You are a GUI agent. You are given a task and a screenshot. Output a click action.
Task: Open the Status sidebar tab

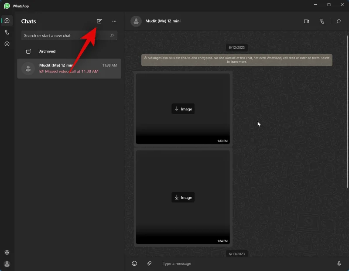pyautogui.click(x=7, y=44)
